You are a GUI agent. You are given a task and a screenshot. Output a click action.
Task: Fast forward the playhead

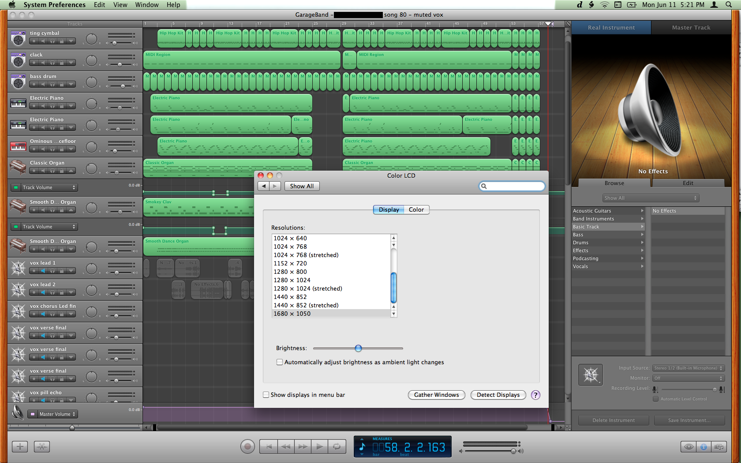(303, 447)
